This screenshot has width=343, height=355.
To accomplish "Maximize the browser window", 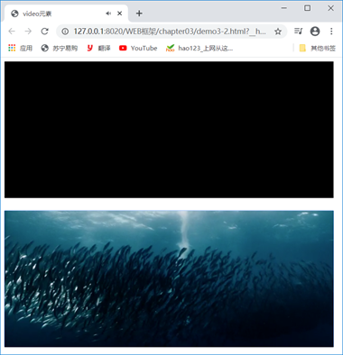I will (x=307, y=8).
